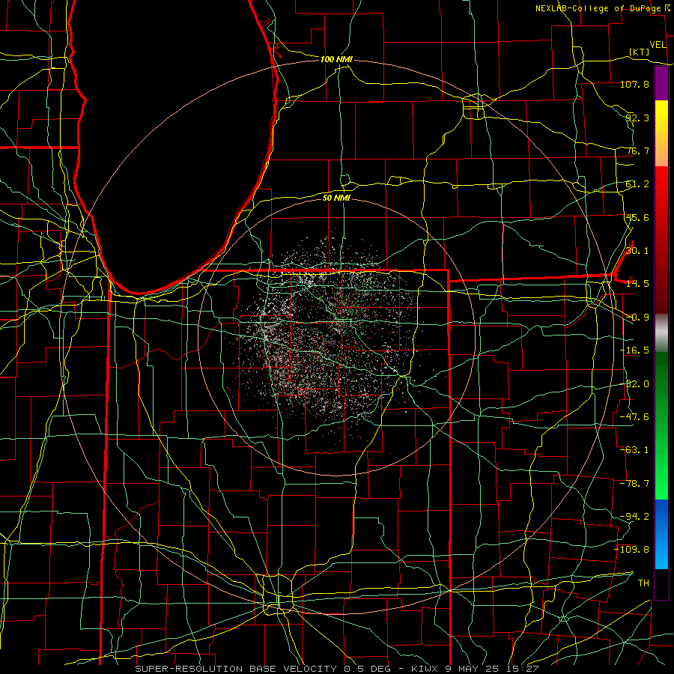Select the 92.3 velocity scale value

click(637, 118)
